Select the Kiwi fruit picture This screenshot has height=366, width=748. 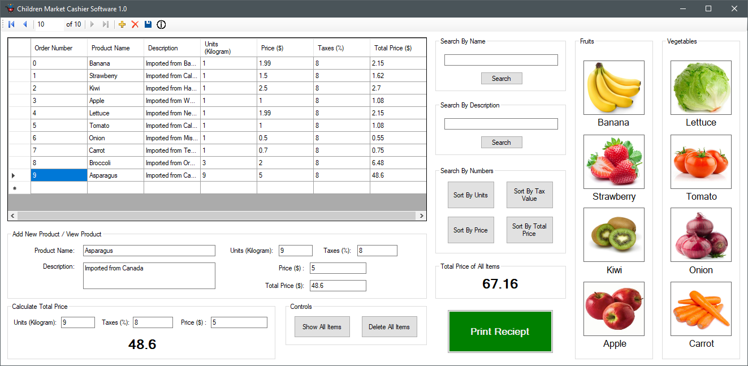[x=614, y=235]
